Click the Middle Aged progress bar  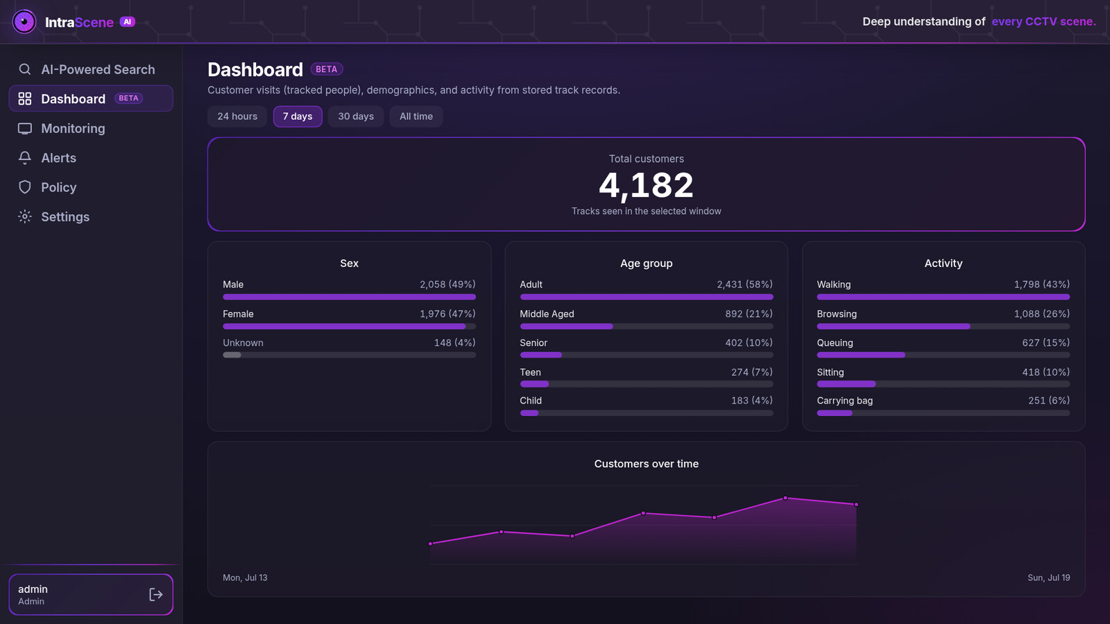[x=647, y=326]
